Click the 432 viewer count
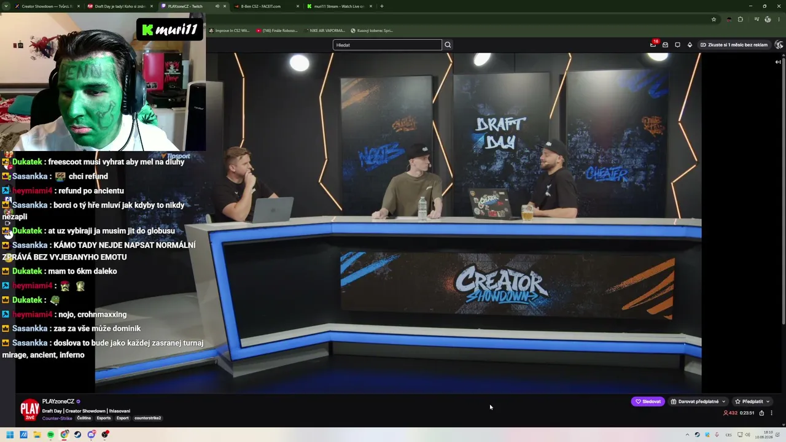786x442 pixels. [x=731, y=413]
